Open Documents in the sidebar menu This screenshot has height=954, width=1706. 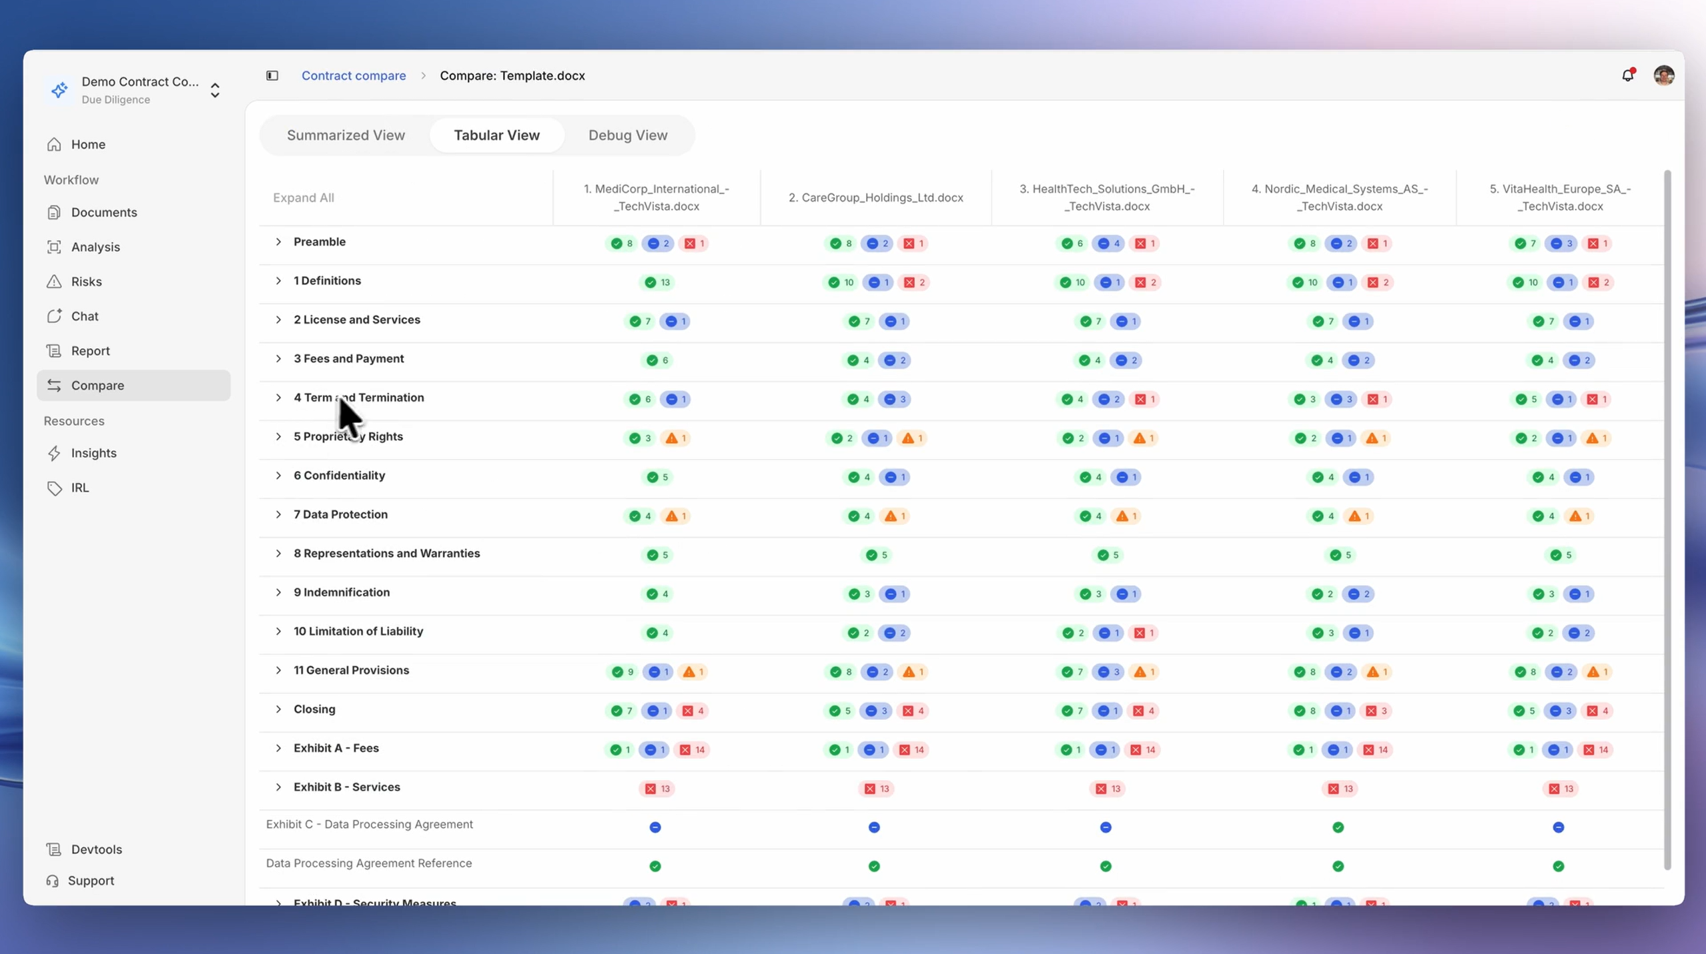pyautogui.click(x=133, y=212)
